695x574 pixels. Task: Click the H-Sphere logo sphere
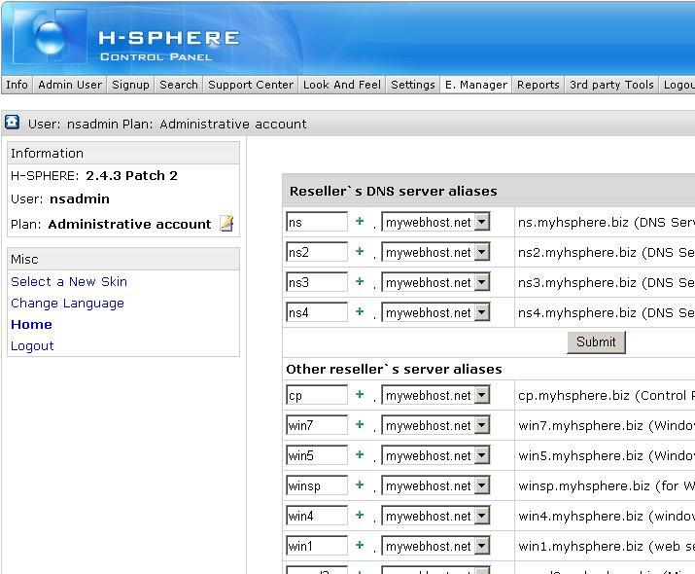tap(50, 37)
